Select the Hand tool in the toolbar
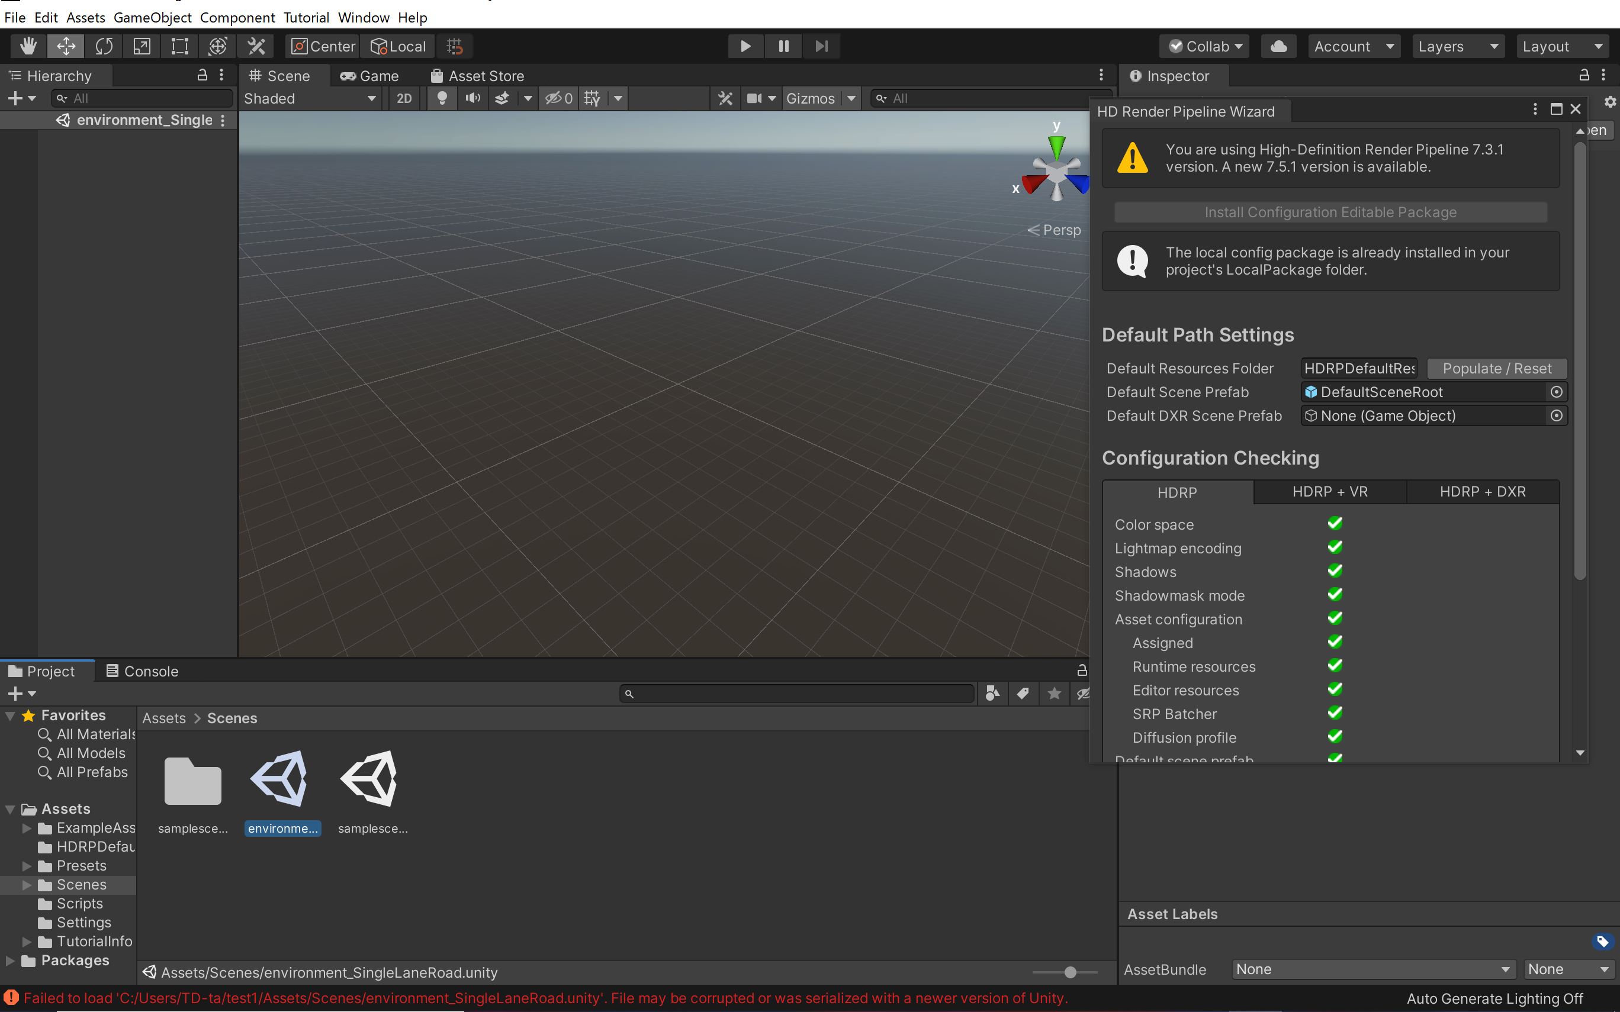The image size is (1620, 1012). pyautogui.click(x=28, y=46)
